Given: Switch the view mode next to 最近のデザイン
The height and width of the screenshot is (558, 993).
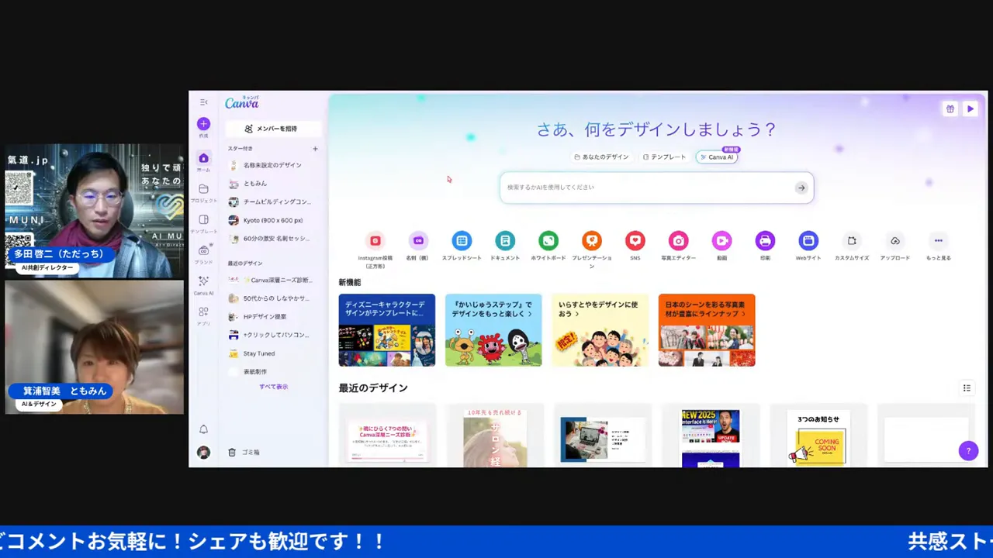Looking at the screenshot, I should (967, 387).
